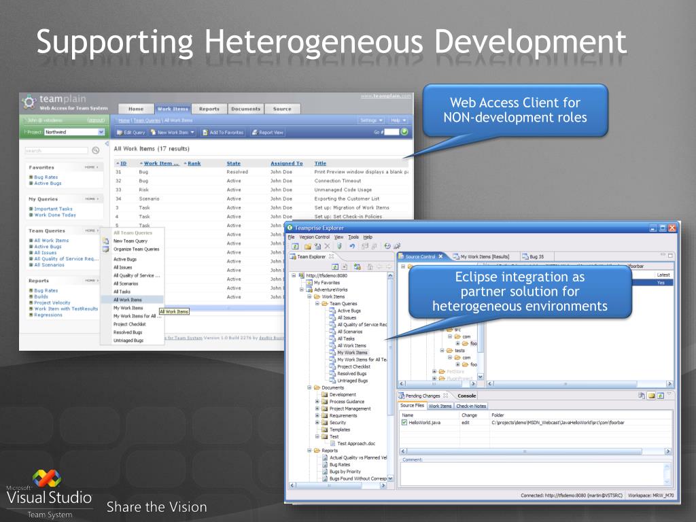Switch to the Source tab in teamplain
The image size is (696, 522).
click(x=282, y=109)
